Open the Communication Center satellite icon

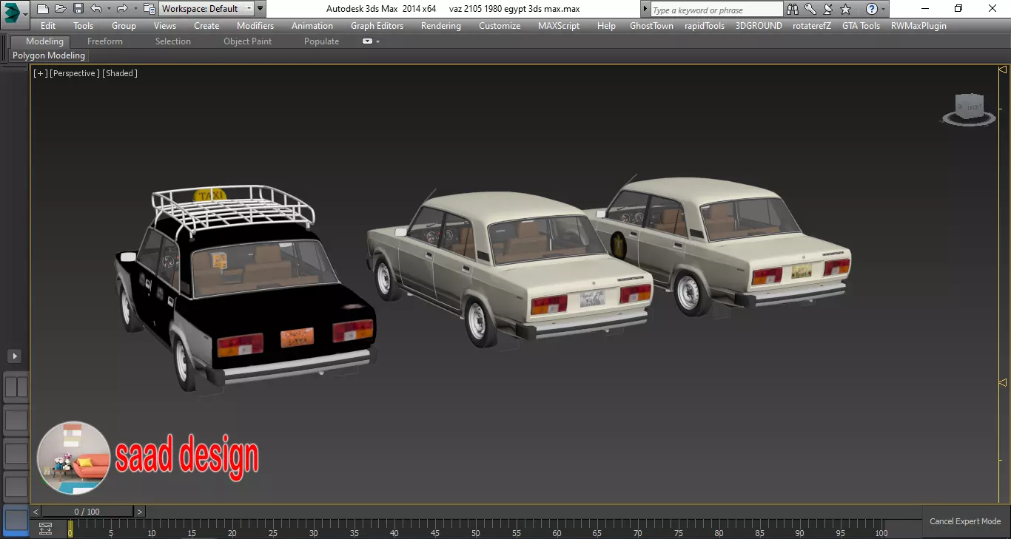click(x=828, y=9)
